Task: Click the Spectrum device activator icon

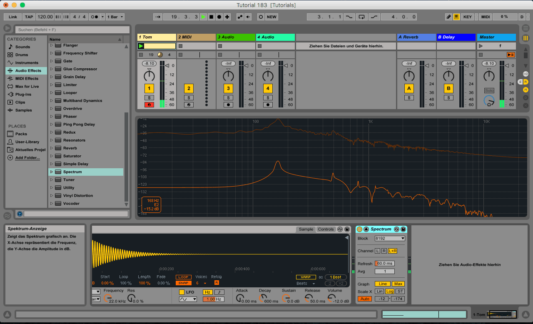Action: [x=359, y=229]
